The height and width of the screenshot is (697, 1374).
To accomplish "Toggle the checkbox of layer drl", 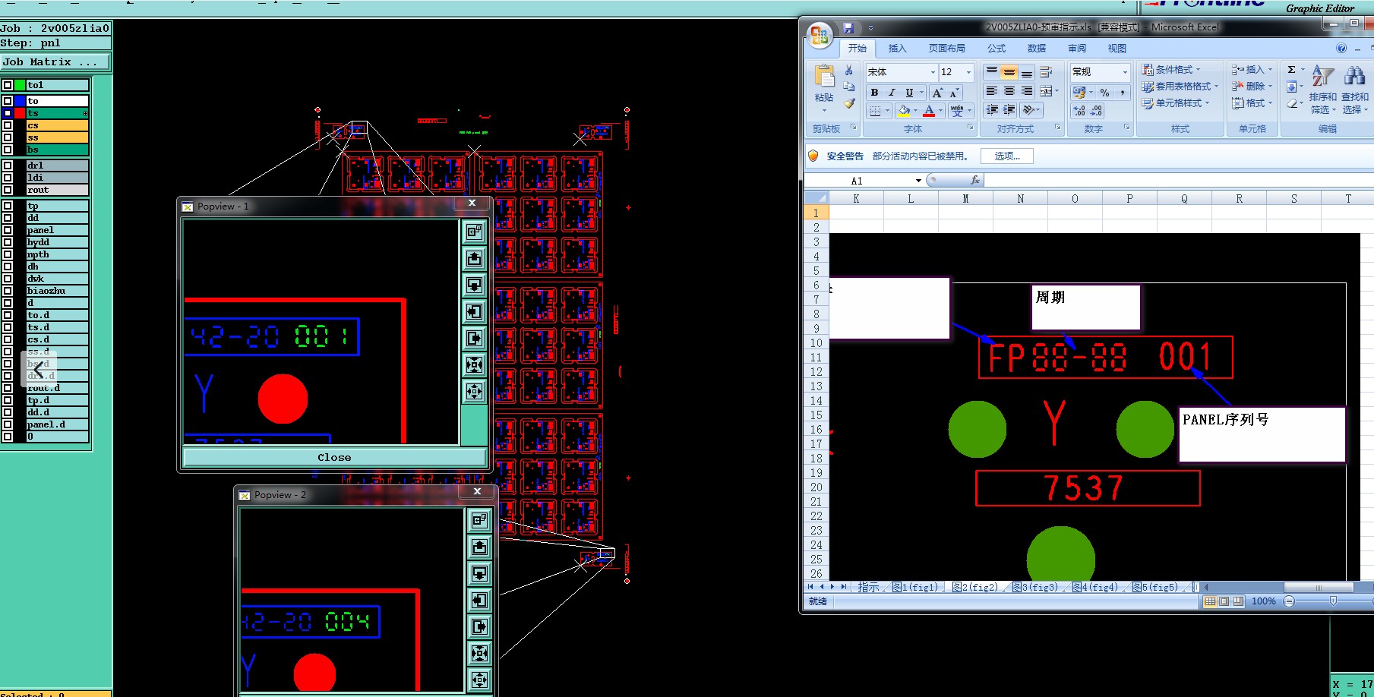I will click(8, 166).
